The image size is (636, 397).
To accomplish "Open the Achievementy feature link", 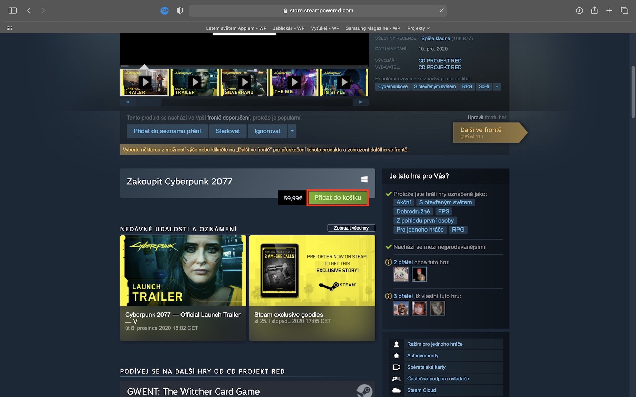I will [x=446, y=356].
